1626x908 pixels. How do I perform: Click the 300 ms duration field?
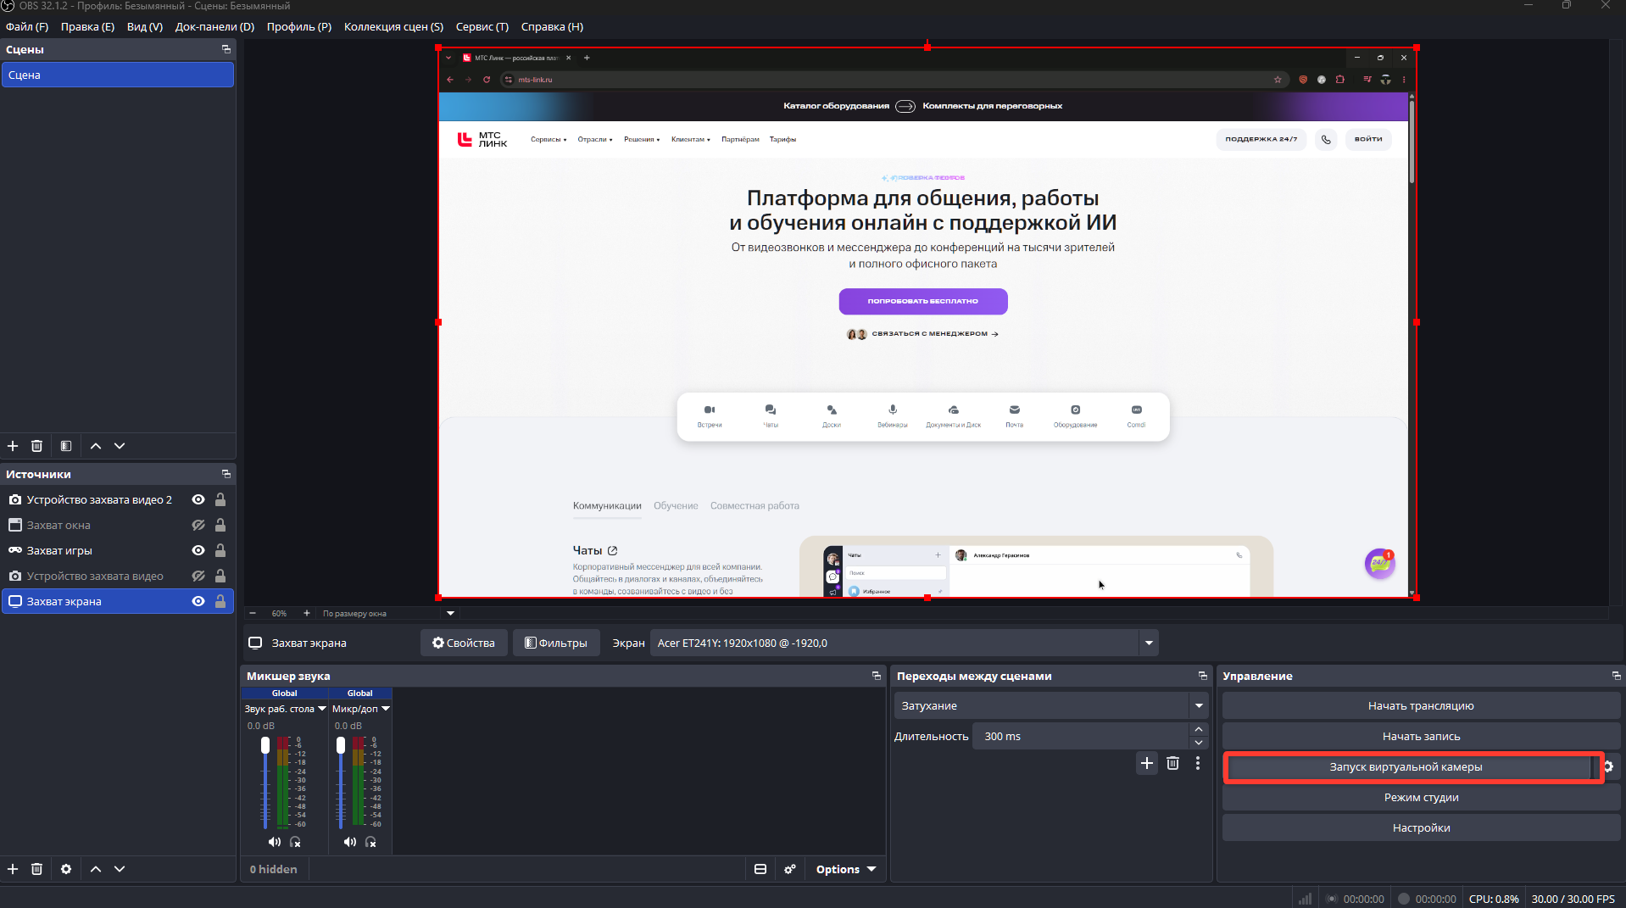click(1081, 736)
